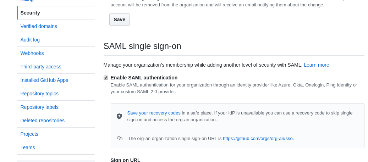This screenshot has width=368, height=162.
Task: Navigate to Third-party access
Action: coord(56,67)
